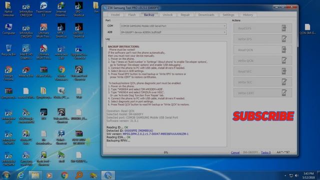320x180 pixels.
Task: Open the UpgradeDownload Shortcut desktop icon
Action: [x=79, y=52]
